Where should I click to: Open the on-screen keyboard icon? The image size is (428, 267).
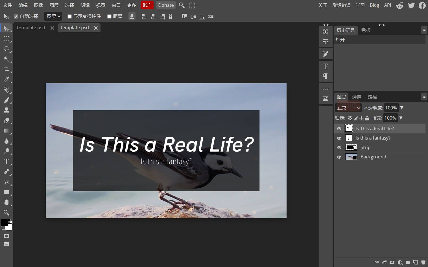(x=6, y=244)
